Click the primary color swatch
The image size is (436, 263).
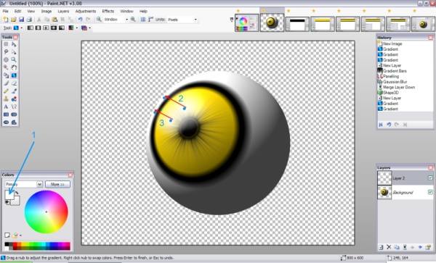click(9, 195)
